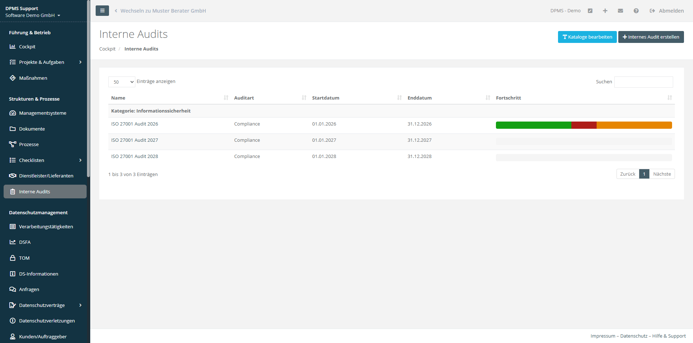This screenshot has width=693, height=343.
Task: Click the edit pencil icon beside DPMS - Demo
Action: tap(590, 11)
